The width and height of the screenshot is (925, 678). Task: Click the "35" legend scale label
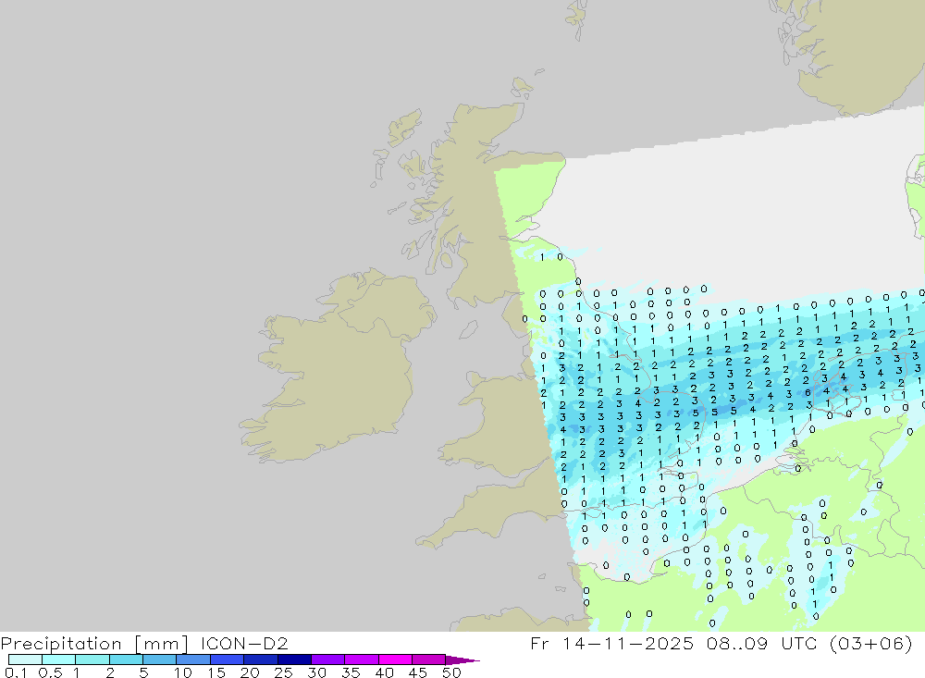pyautogui.click(x=351, y=672)
